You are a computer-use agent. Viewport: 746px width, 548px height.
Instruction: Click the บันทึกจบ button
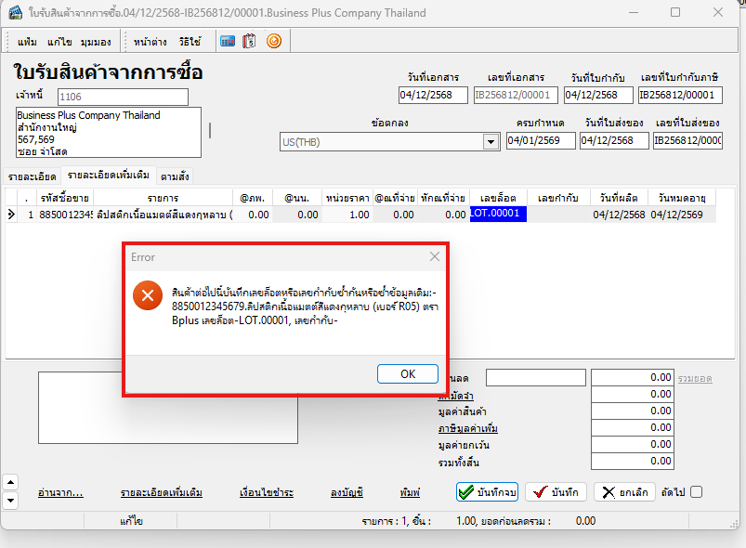tap(488, 492)
